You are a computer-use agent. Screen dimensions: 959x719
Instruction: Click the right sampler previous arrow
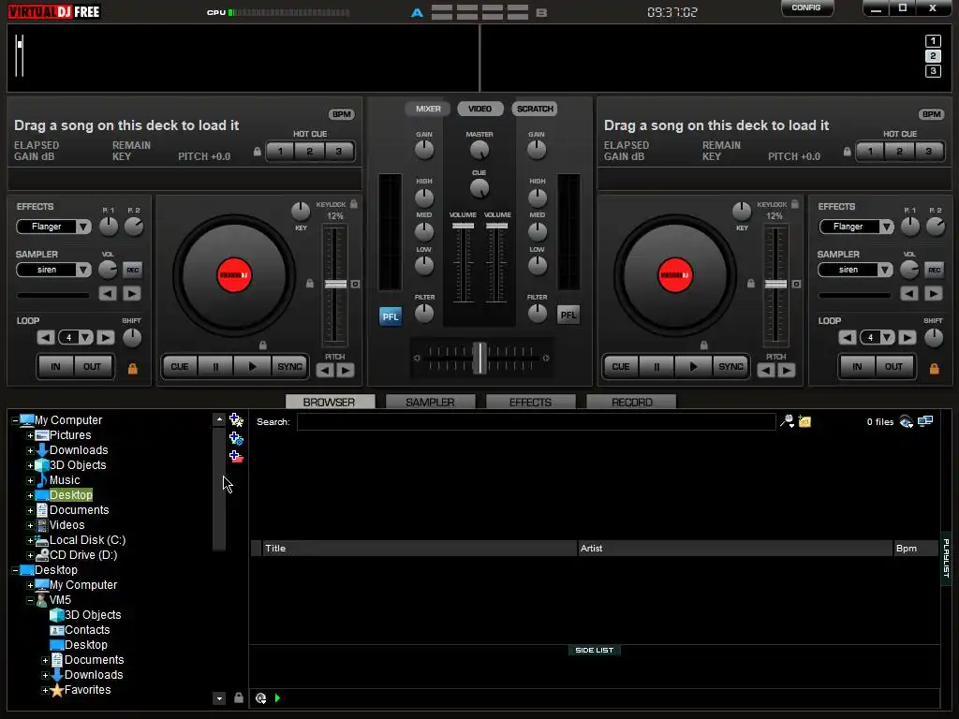pos(909,294)
